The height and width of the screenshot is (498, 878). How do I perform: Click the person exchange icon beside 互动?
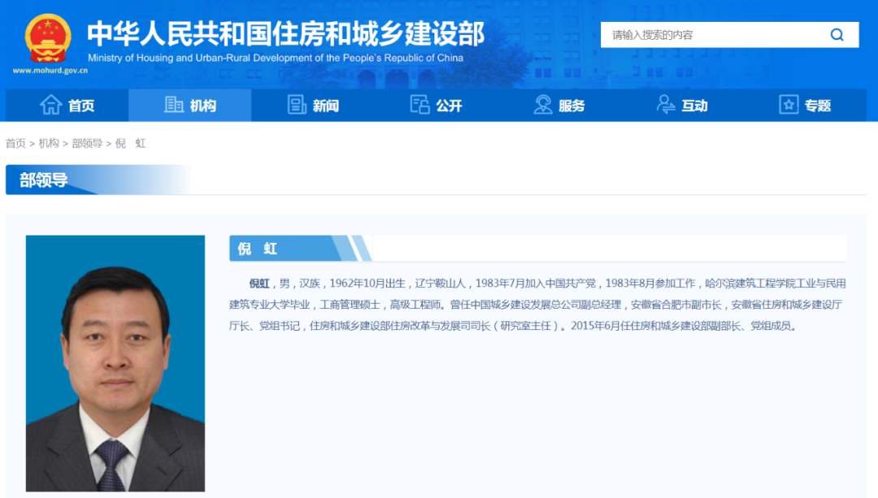click(666, 105)
